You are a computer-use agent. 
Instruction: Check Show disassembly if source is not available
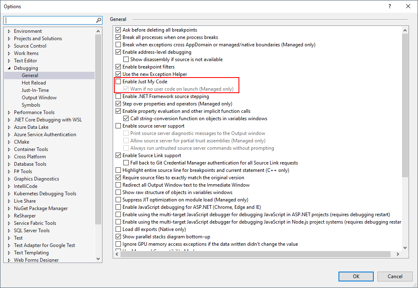click(126, 59)
